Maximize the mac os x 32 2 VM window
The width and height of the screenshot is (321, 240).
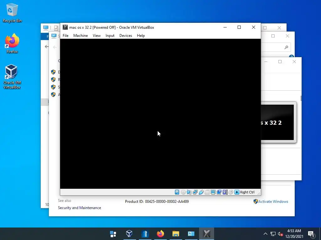(239, 27)
